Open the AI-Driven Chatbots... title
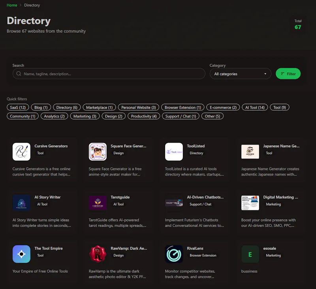The width and height of the screenshot is (316, 289). coord(205,197)
